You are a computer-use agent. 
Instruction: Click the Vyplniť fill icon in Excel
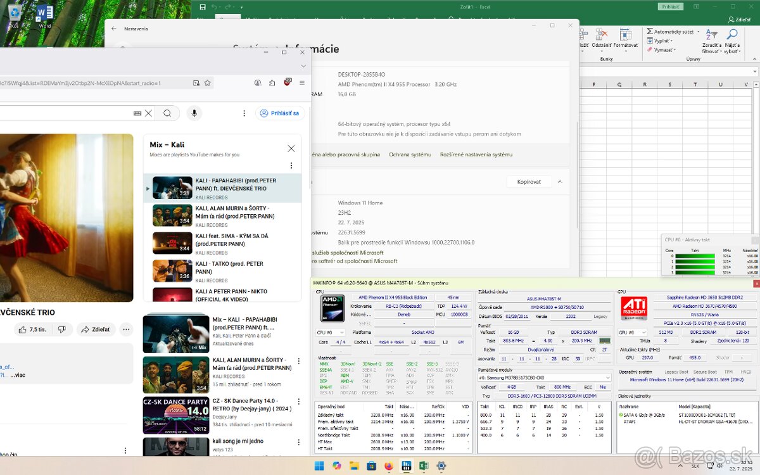pos(650,41)
